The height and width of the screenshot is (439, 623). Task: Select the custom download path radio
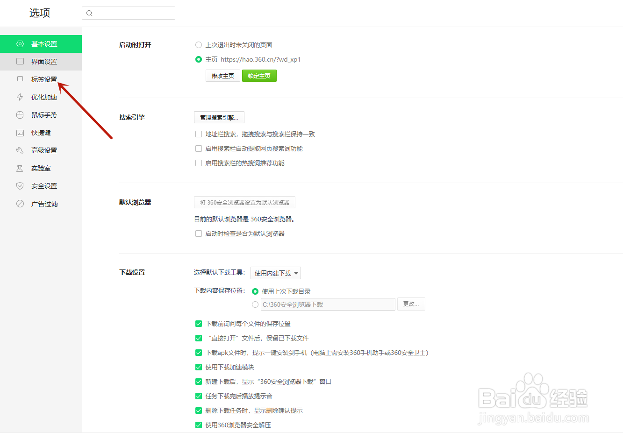point(255,304)
